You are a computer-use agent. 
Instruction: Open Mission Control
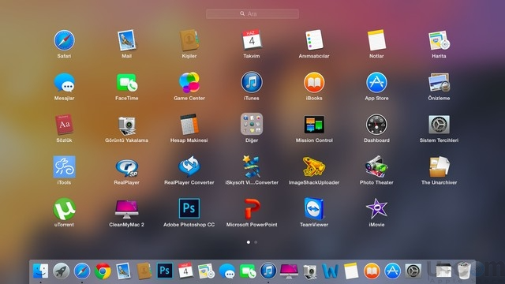coord(314,125)
